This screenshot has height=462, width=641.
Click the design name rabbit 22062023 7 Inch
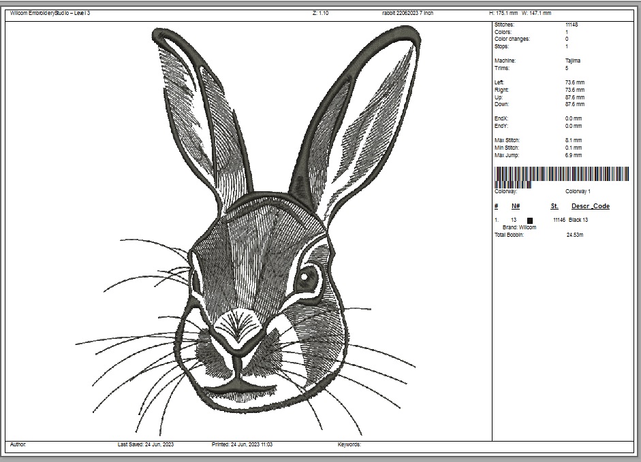tap(408, 13)
